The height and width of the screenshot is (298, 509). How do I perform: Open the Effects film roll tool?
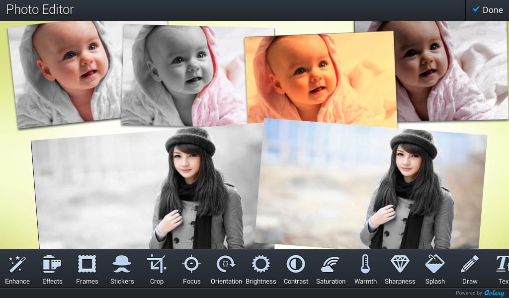point(52,269)
